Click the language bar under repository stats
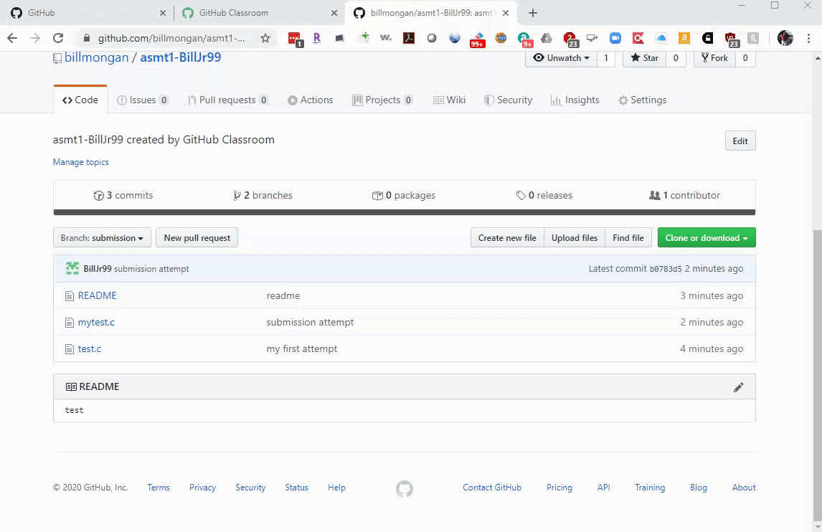The image size is (822, 532). (404, 212)
